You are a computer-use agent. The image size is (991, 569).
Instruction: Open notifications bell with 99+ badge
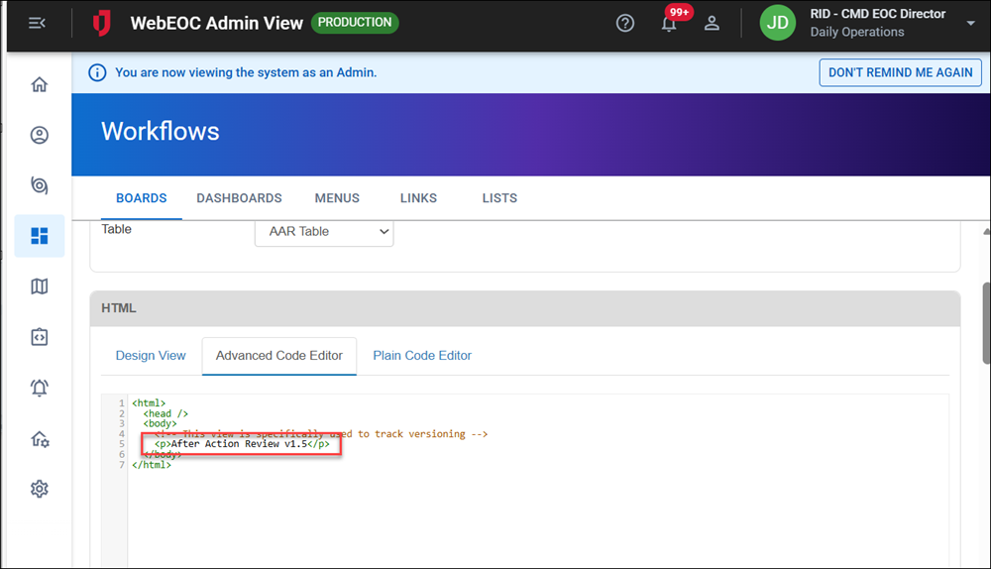coord(670,24)
